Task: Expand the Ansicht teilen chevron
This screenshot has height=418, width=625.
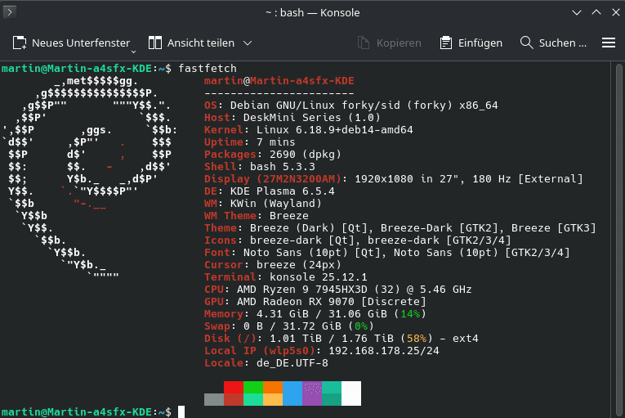Action: pyautogui.click(x=248, y=43)
